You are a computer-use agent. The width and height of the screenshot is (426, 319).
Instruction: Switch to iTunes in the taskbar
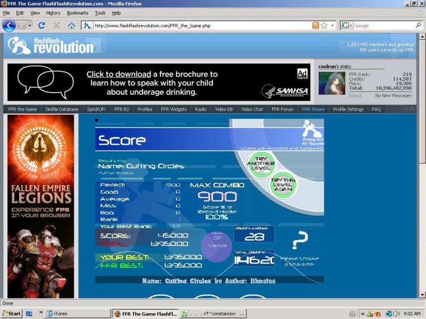(x=78, y=313)
